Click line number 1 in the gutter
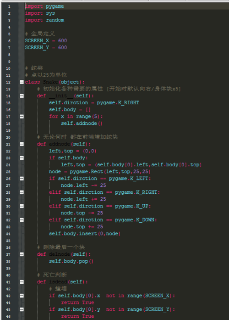Screen dimensions: 229x320 tap(9, 6)
